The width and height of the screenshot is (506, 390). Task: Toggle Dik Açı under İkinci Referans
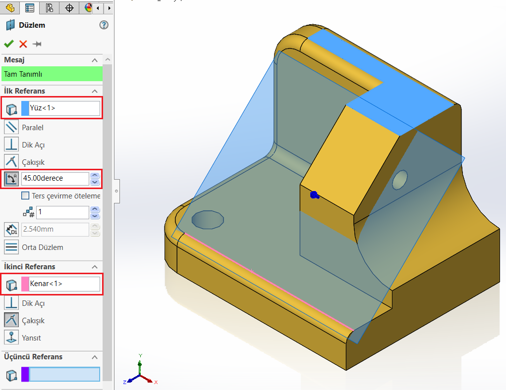(11, 303)
